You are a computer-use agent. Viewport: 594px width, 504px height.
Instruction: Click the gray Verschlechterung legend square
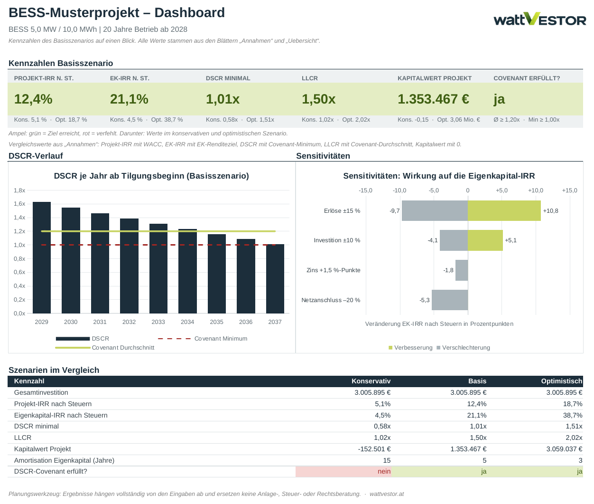(x=438, y=348)
